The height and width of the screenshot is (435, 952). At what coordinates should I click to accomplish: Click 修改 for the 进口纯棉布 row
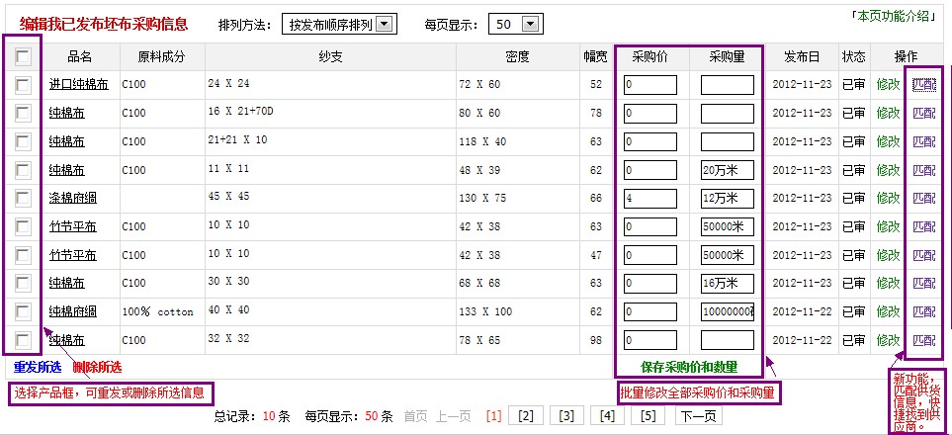888,85
